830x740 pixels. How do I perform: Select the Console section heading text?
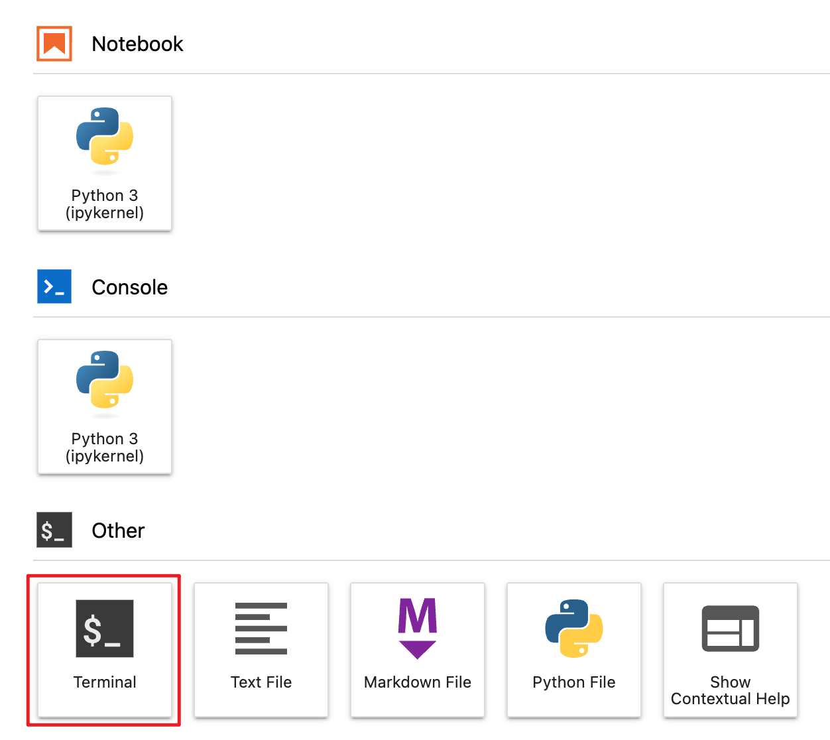click(x=130, y=287)
